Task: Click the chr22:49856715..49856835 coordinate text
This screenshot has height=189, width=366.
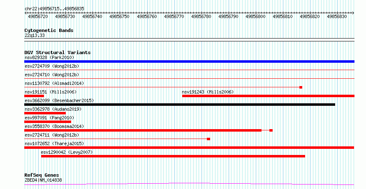Action: tap(54, 9)
